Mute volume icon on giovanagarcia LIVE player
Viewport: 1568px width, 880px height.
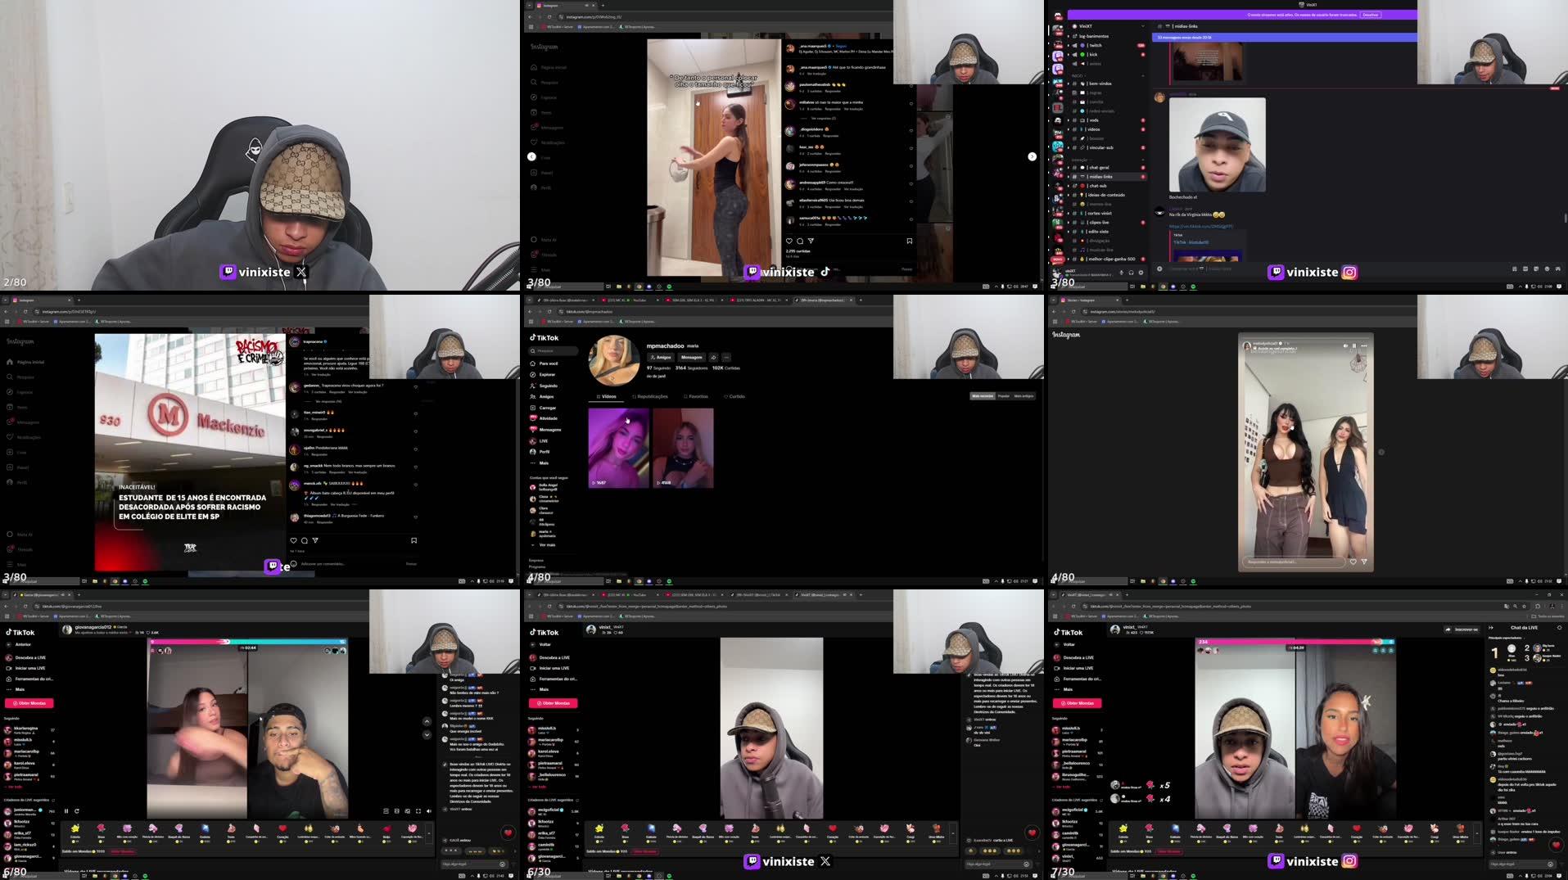(x=428, y=811)
